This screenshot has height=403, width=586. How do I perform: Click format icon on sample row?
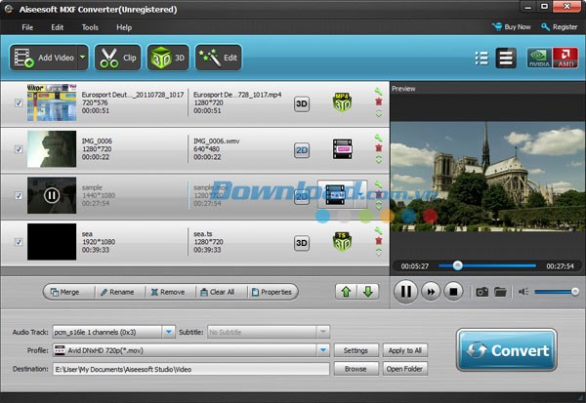coord(335,194)
